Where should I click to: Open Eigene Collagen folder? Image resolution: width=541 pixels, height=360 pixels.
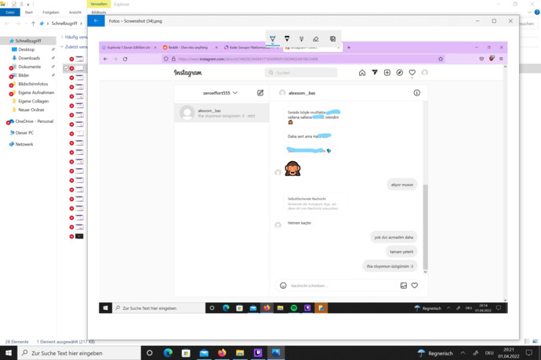tap(33, 101)
